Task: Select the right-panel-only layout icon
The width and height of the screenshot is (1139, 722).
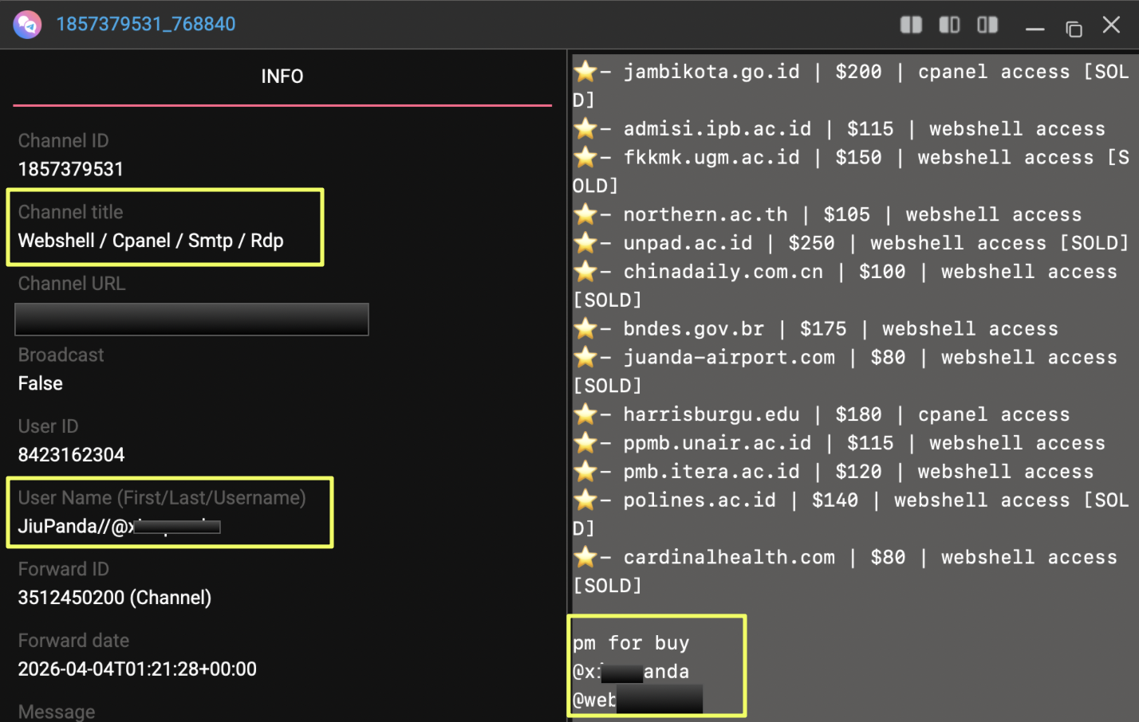Action: [987, 25]
